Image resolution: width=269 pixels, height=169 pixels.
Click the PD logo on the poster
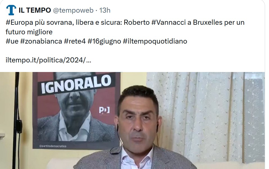pyautogui.click(x=104, y=110)
